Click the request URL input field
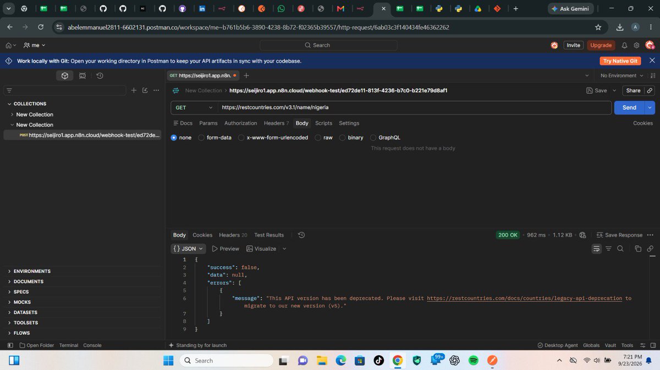Screen dimensions: 660x370 pyautogui.click(x=415, y=108)
